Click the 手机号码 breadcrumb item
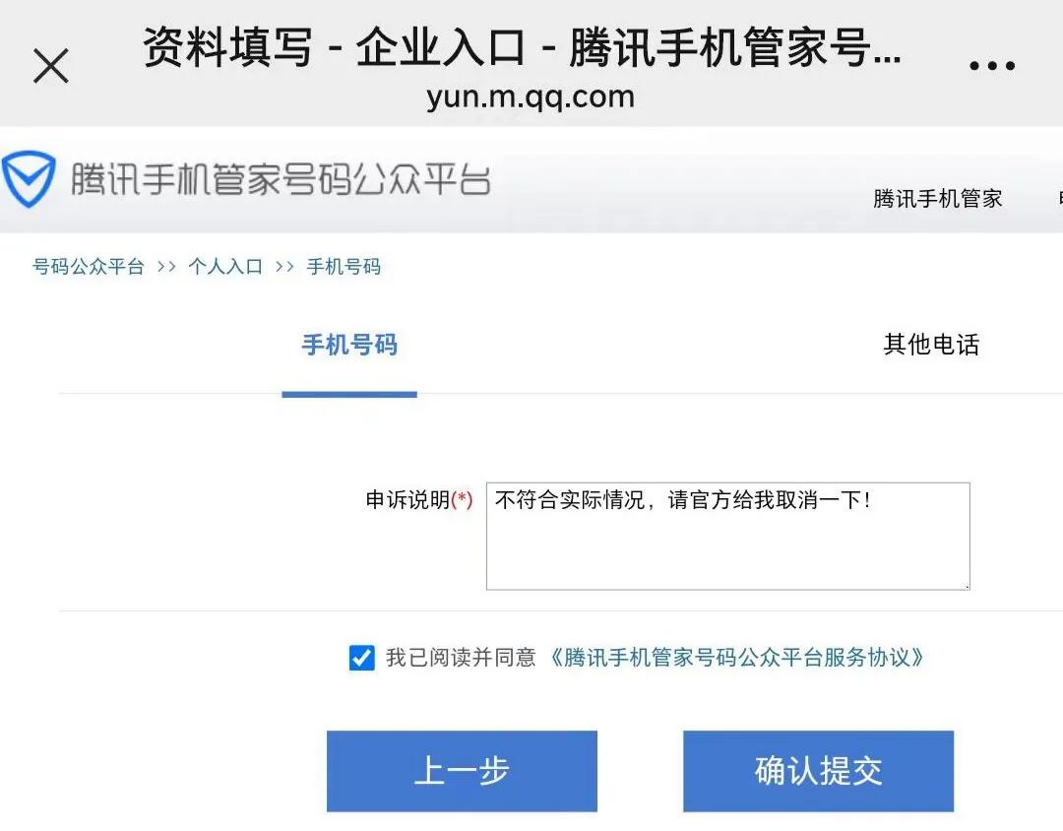Viewport: 1063px width, 831px height. [x=344, y=267]
